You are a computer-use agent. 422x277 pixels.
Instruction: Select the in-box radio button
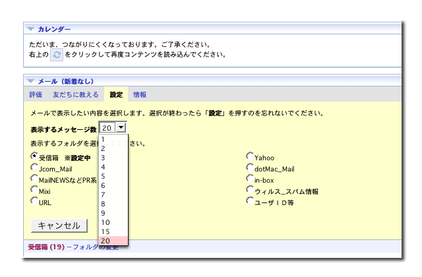coord(250,179)
